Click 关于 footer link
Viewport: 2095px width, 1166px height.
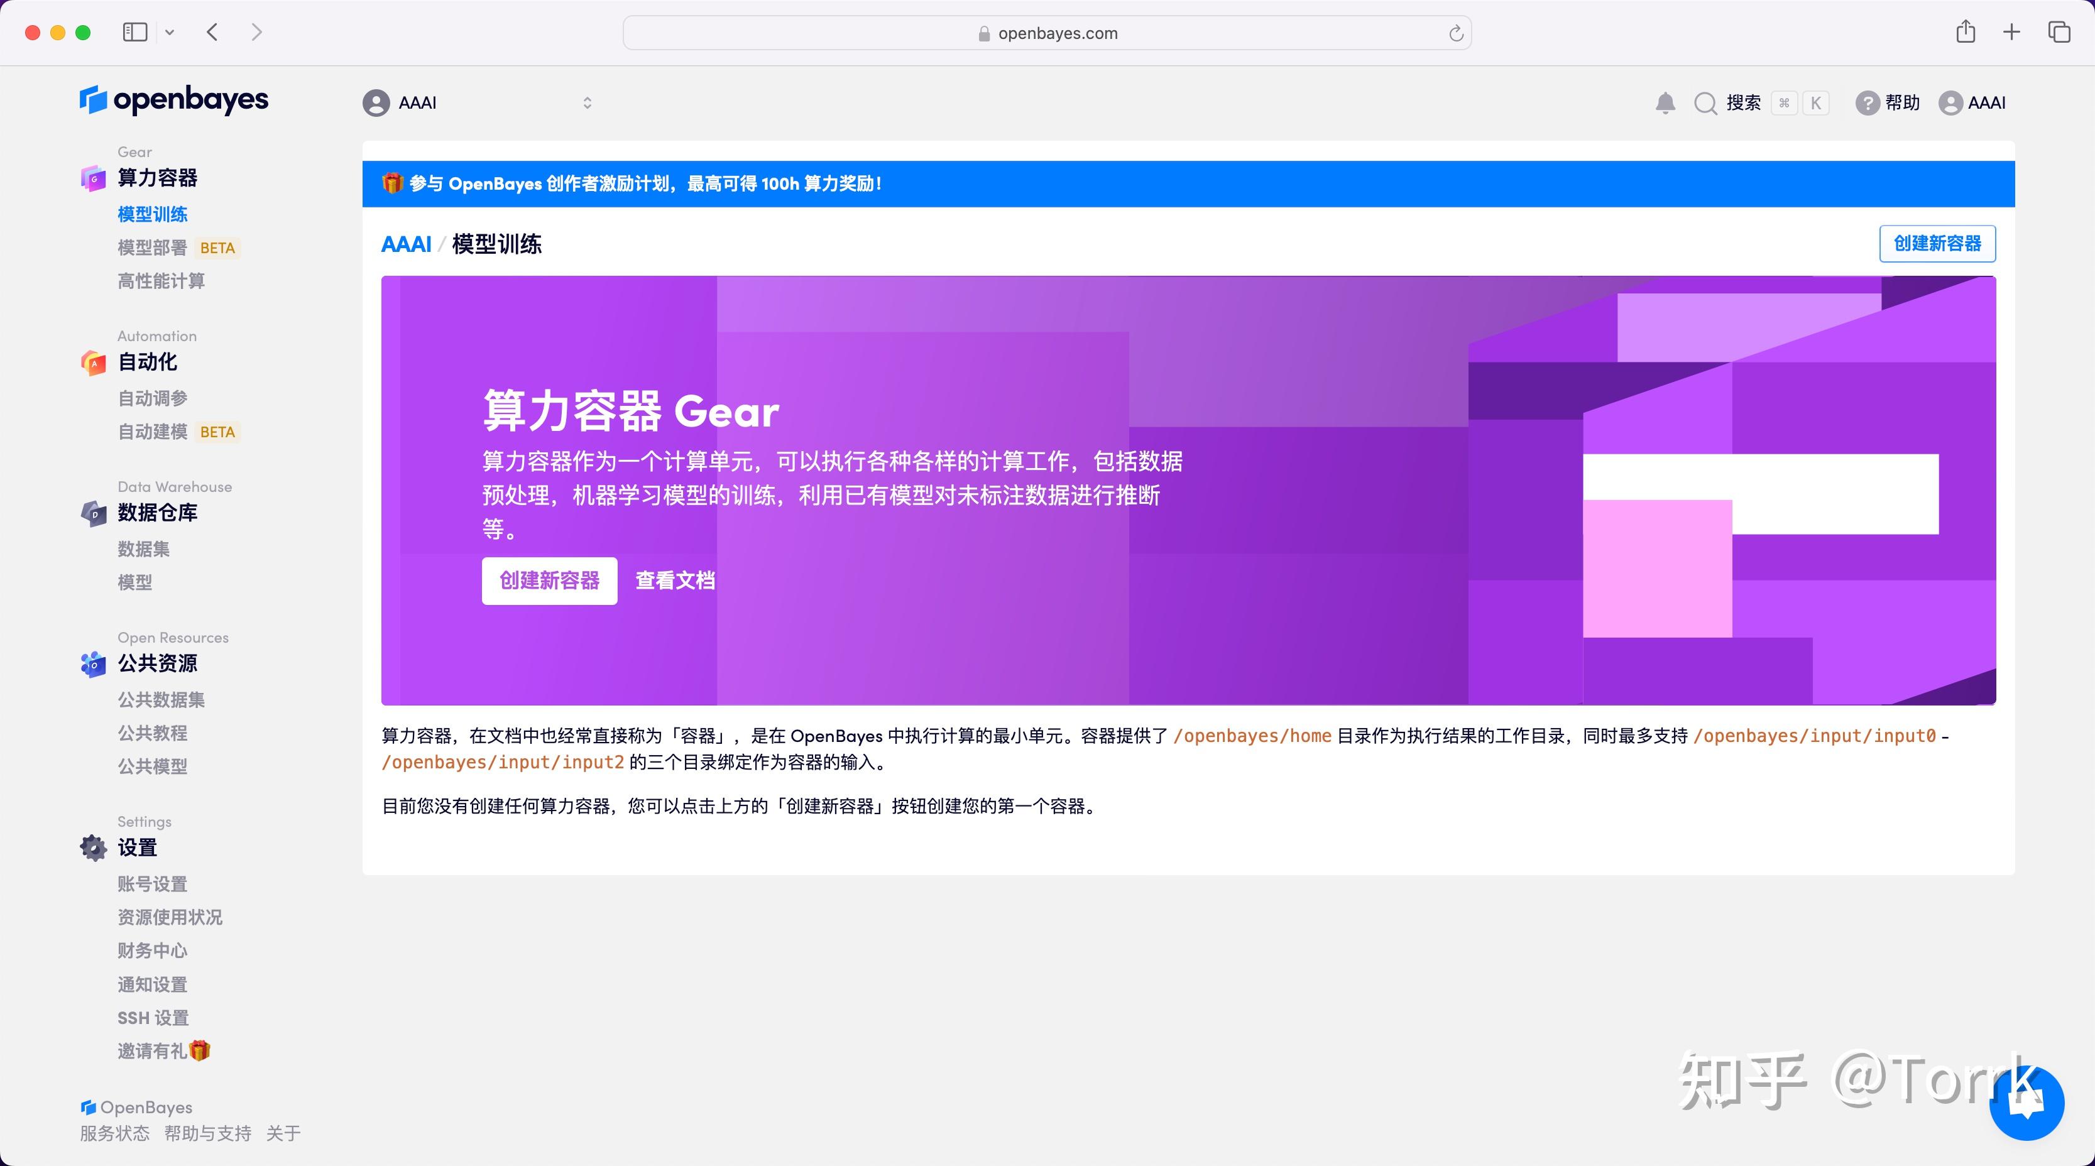[284, 1133]
